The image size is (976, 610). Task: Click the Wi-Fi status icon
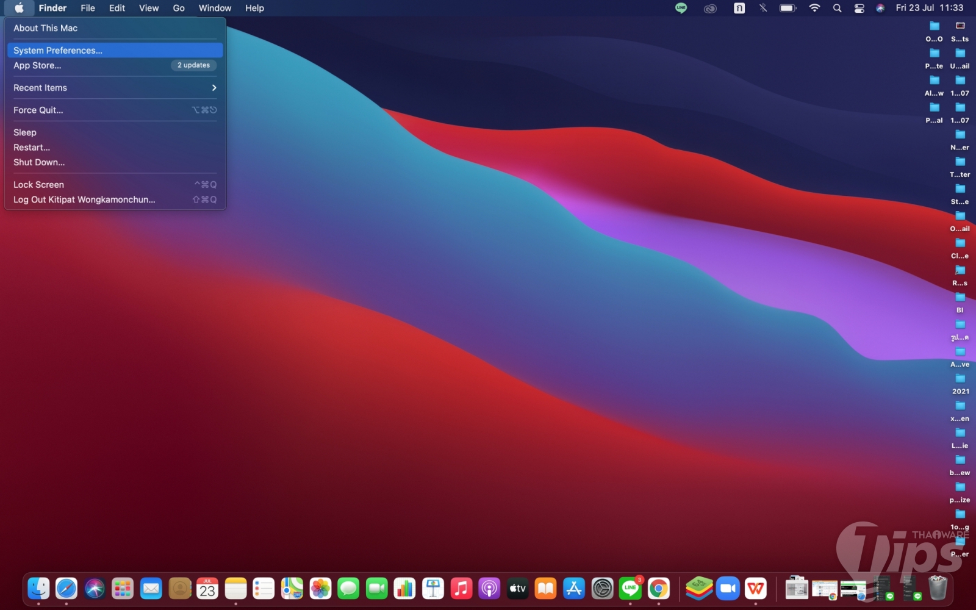coord(814,8)
